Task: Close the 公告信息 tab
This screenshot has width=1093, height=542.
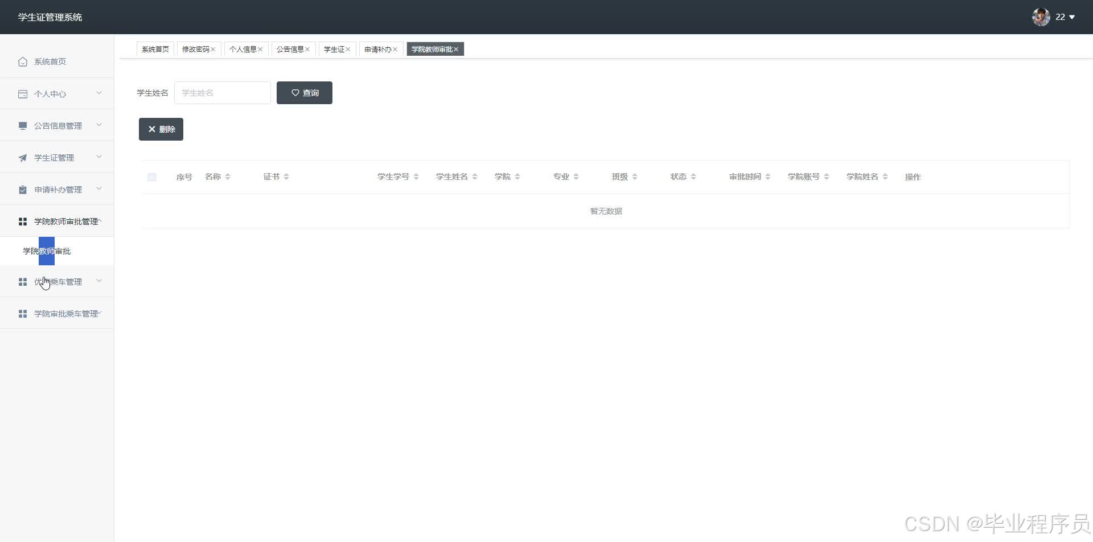Action: pos(307,50)
